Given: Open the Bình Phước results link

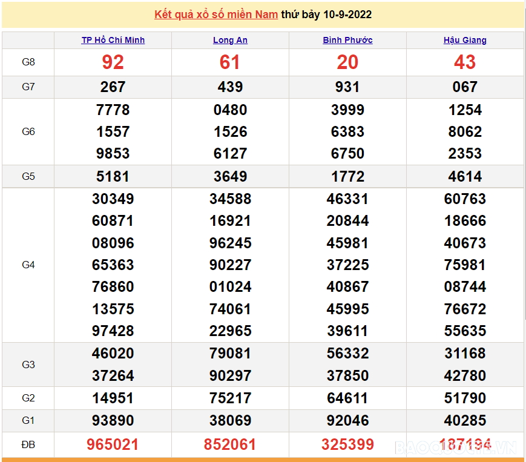Looking at the screenshot, I should point(347,40).
